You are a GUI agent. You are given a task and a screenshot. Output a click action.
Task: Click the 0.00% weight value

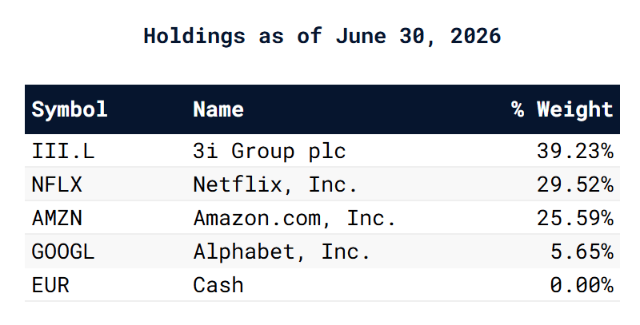coord(582,285)
